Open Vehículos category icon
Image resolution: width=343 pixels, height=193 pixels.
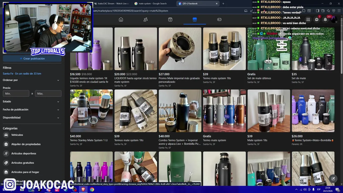tap(6, 135)
